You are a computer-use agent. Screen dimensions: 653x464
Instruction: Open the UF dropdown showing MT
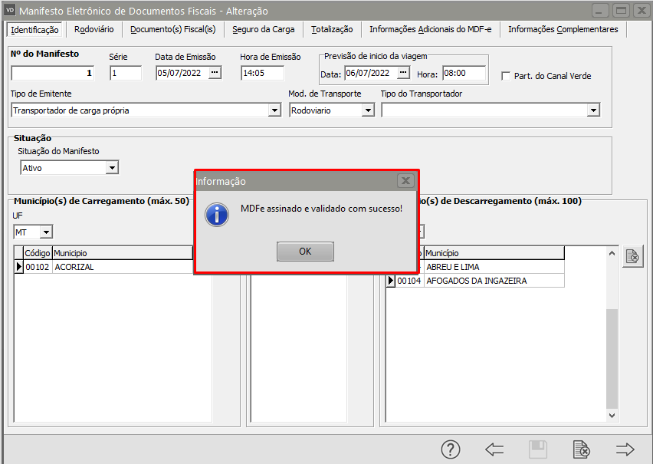coord(46,232)
